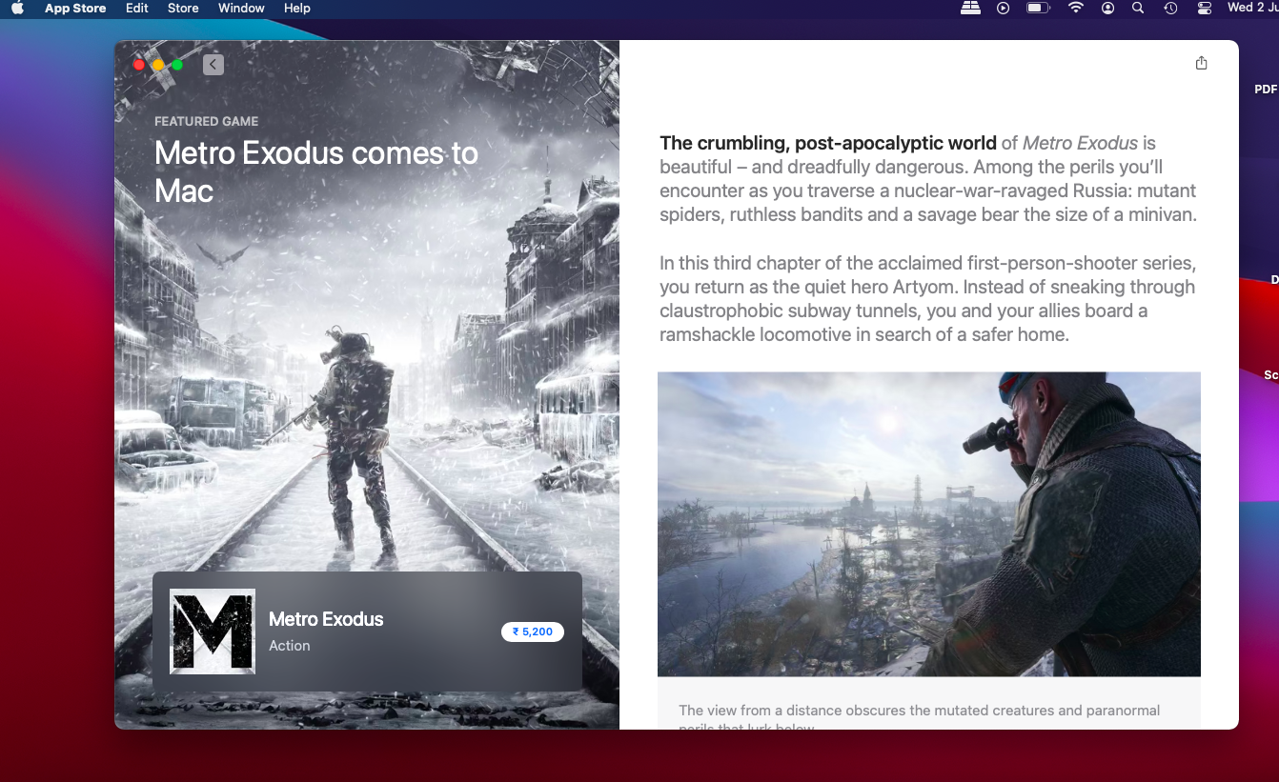Click the Metro Exodus app icon

pos(213,632)
